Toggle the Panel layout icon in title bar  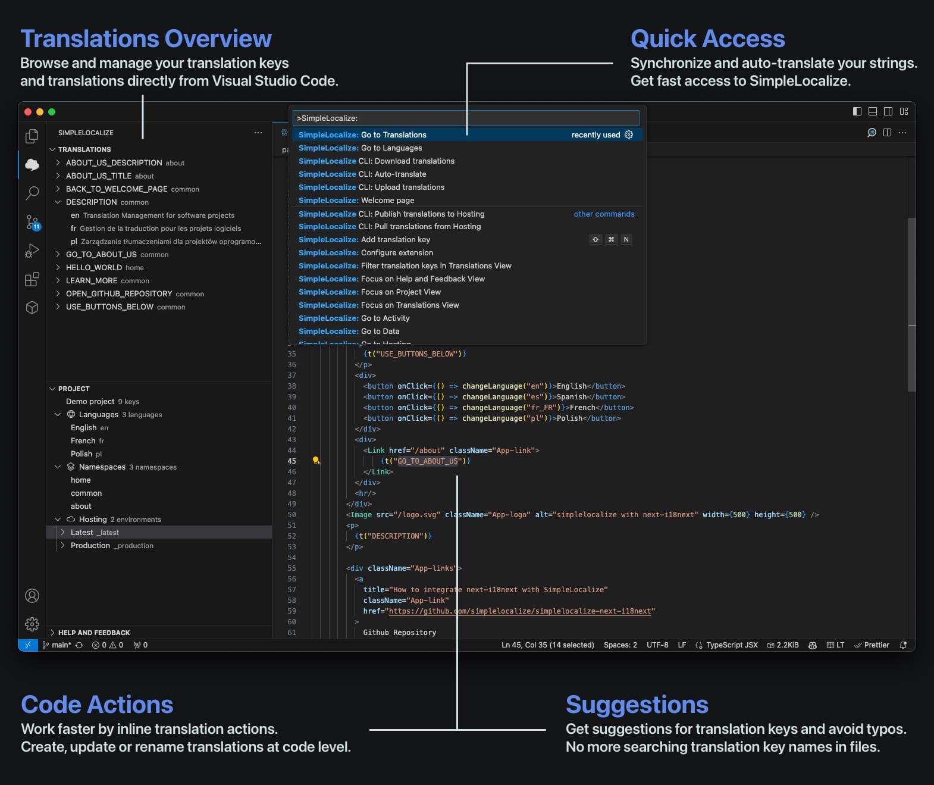(x=873, y=111)
